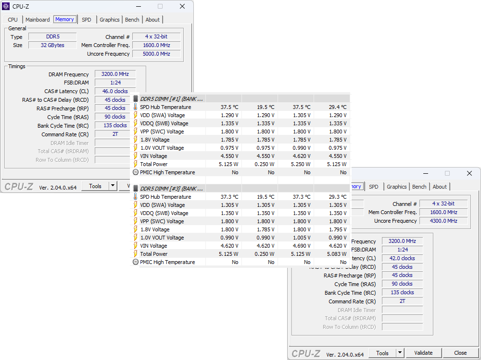Click the lightning icon for DIMM #1 Total Power
481x360 pixels.
pyautogui.click(x=136, y=164)
